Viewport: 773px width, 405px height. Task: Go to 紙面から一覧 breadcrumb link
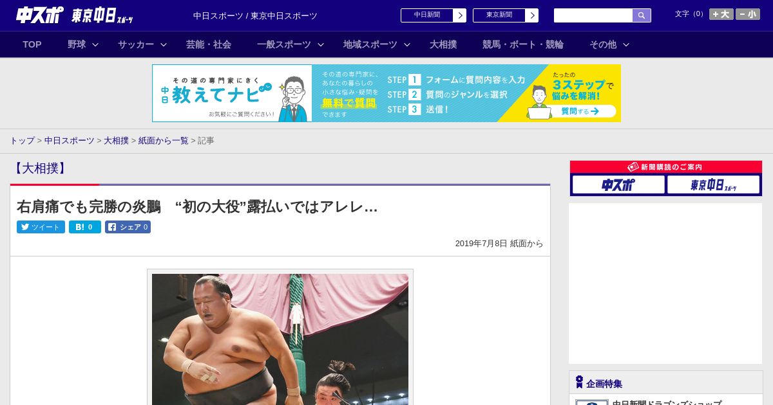tap(163, 140)
